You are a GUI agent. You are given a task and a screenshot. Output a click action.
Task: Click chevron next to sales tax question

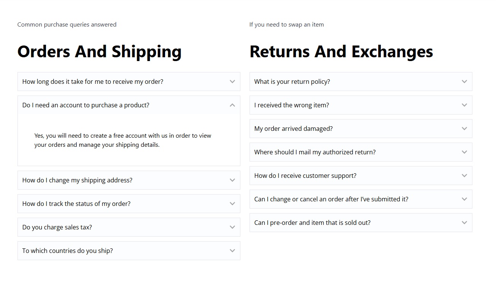pyautogui.click(x=232, y=227)
